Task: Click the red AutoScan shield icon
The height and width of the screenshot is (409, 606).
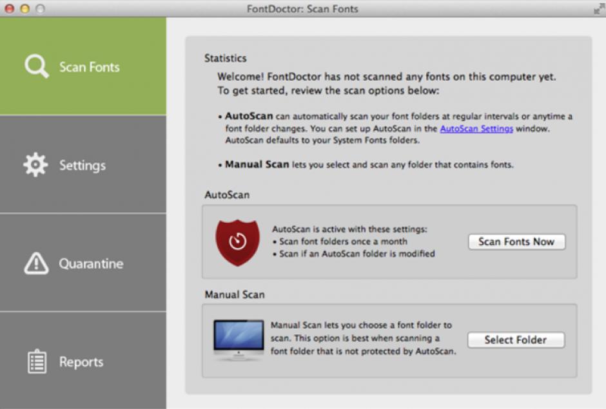Action: click(x=237, y=243)
